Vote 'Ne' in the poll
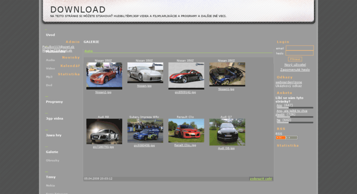Image resolution: width=357 pixels, height=194 pixels. (278, 120)
